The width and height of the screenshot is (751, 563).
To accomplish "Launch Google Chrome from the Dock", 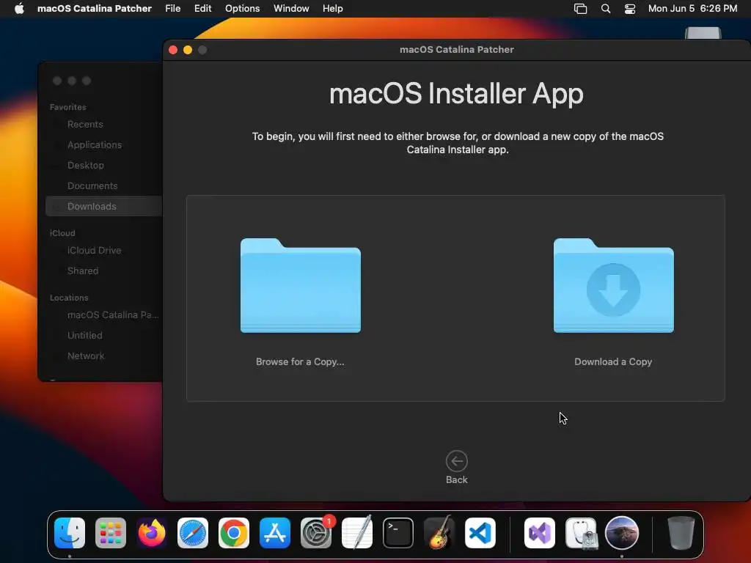I will pyautogui.click(x=234, y=532).
